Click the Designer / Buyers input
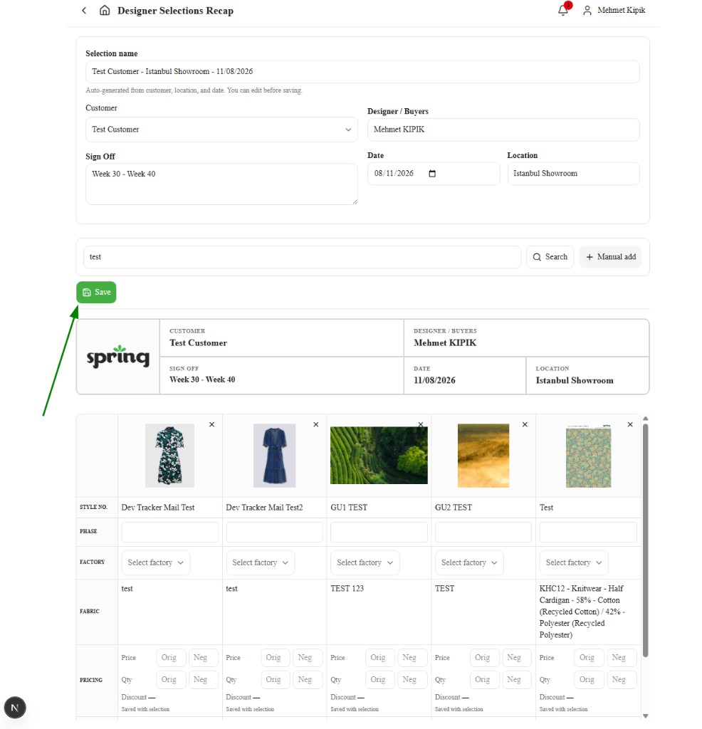 [503, 130]
